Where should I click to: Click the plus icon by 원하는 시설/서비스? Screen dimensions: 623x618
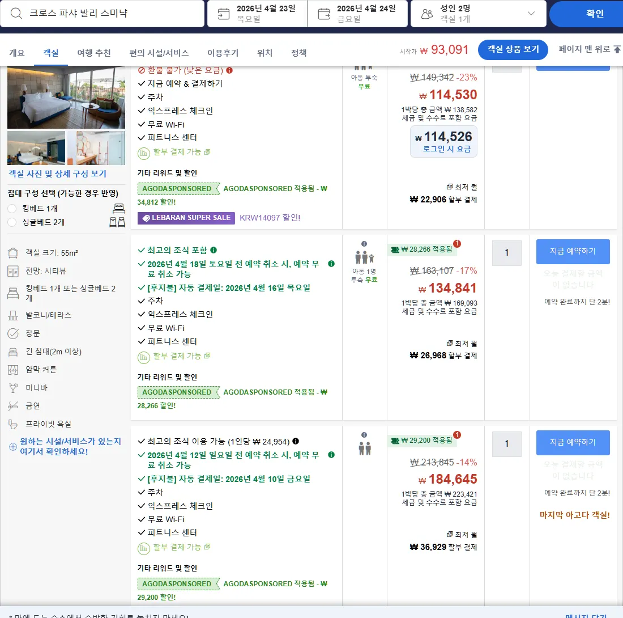tap(12, 447)
